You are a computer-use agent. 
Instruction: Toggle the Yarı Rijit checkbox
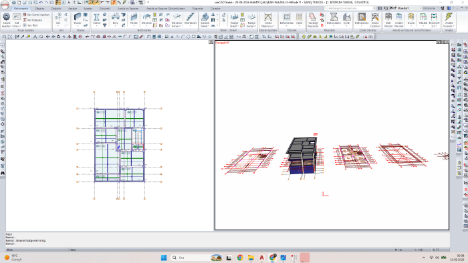click(x=31, y=25)
